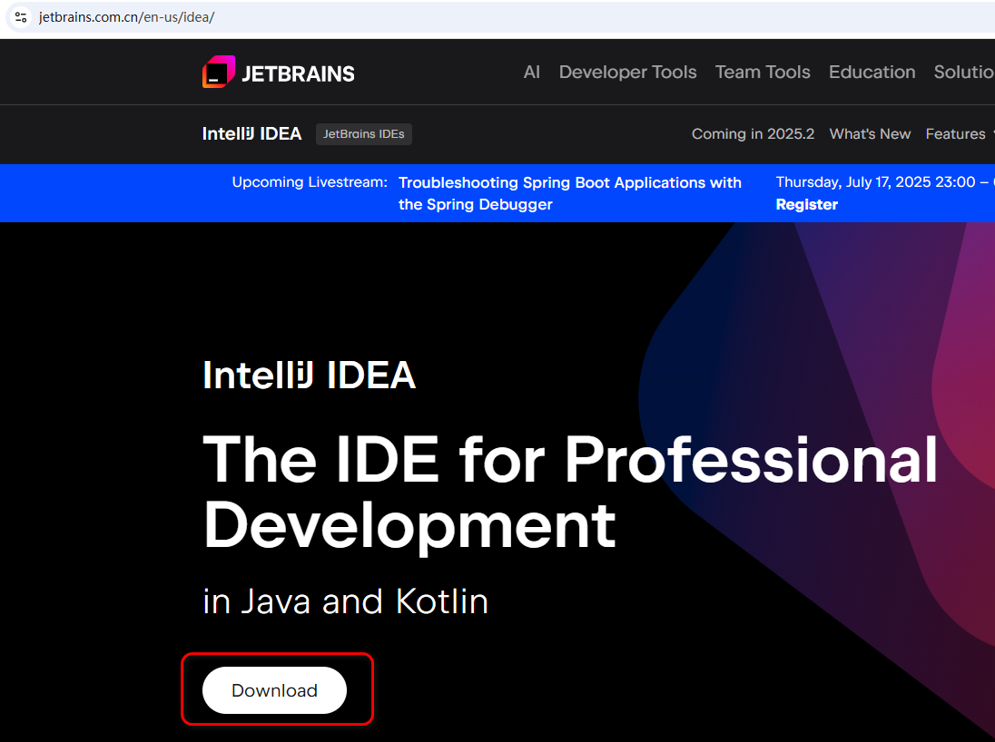Click the Coming in 2025.2 link

[753, 133]
